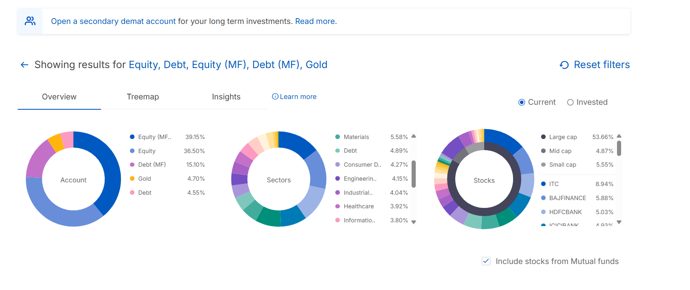Viewport: 690px width, 290px height.
Task: Open a secondary demat account link
Action: click(113, 21)
